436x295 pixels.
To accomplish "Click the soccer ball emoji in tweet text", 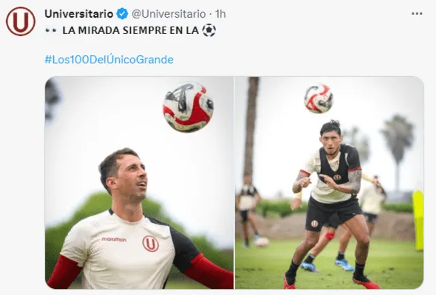I will 209,31.
